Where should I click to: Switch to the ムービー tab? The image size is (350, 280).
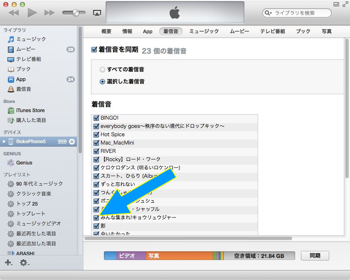239,32
